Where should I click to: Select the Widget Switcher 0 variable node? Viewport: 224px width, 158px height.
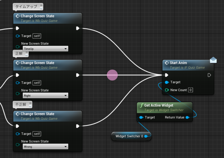pos(131,136)
